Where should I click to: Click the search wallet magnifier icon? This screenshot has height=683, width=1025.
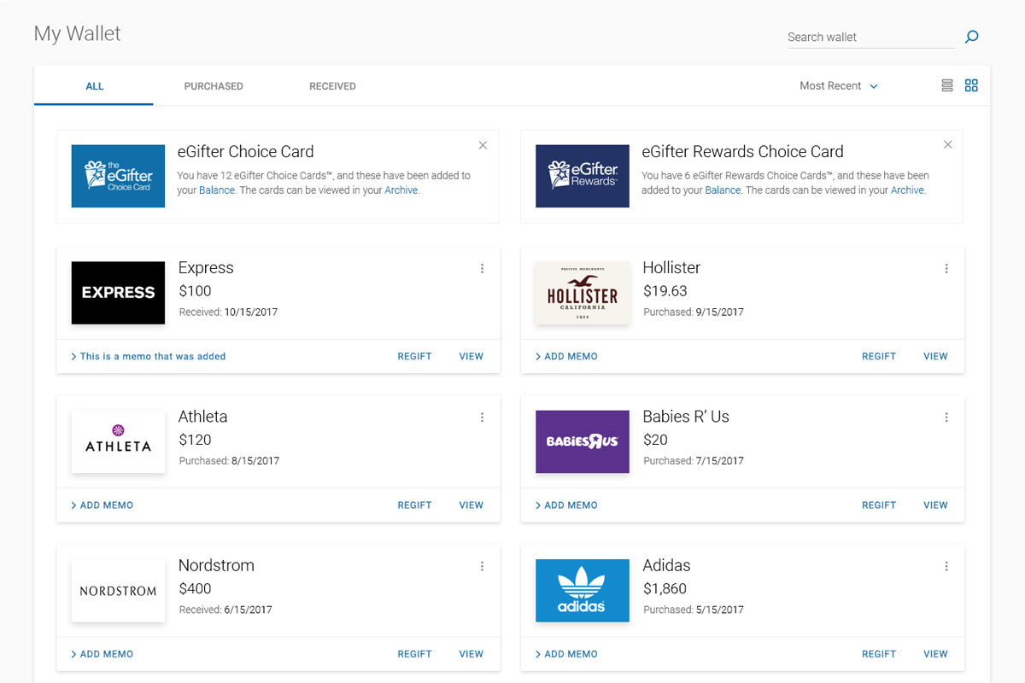[971, 37]
